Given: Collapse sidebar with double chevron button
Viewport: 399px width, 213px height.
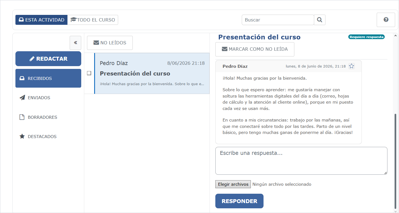Looking at the screenshot, I should point(75,43).
